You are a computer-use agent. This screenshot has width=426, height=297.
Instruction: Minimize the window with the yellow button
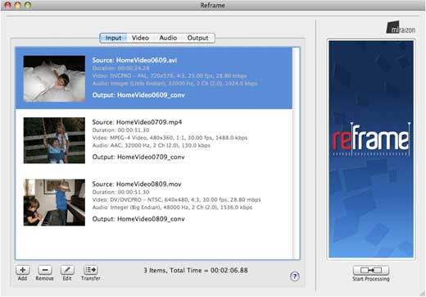18,5
